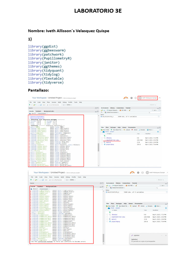Click Import Dataset in the second screenshot
Viewport: 196px width, 262px height.
coord(117,186)
